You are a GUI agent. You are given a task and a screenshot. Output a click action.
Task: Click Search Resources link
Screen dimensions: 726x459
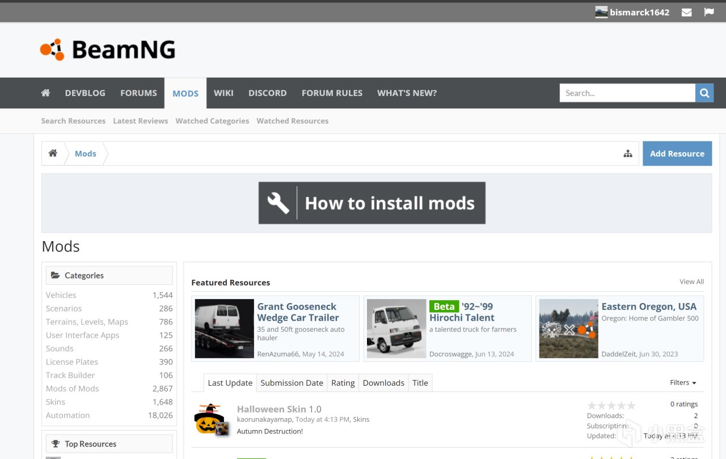click(x=73, y=121)
